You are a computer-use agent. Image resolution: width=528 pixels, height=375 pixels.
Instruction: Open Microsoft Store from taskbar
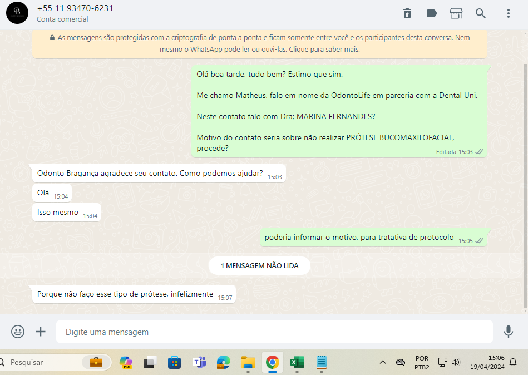pyautogui.click(x=175, y=363)
